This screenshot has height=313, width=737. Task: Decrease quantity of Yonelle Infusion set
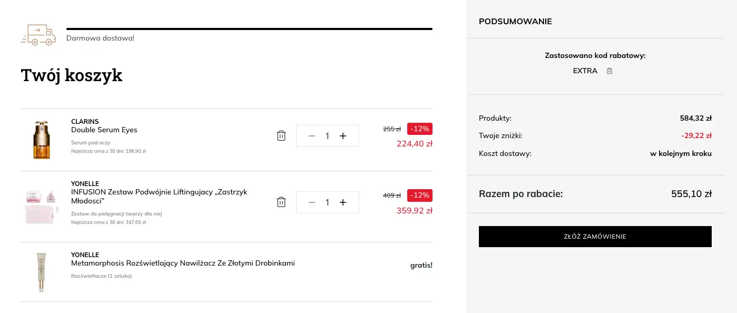click(x=311, y=202)
